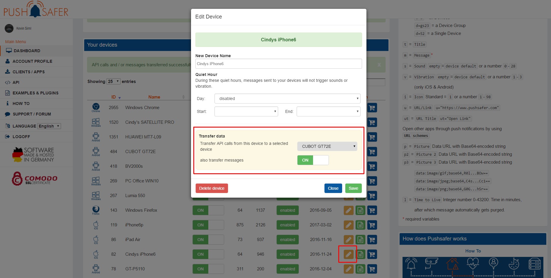This screenshot has width=551, height=278.
Task: Click the Delete device button
Action: point(212,188)
